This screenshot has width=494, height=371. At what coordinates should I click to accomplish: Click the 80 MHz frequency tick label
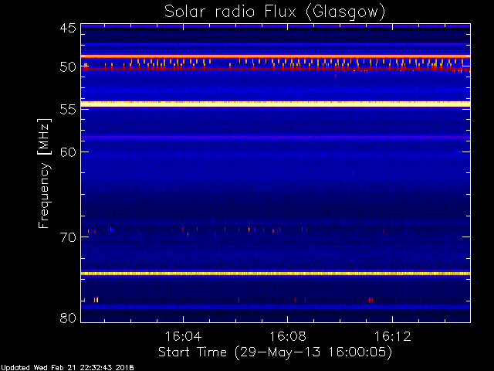point(67,318)
